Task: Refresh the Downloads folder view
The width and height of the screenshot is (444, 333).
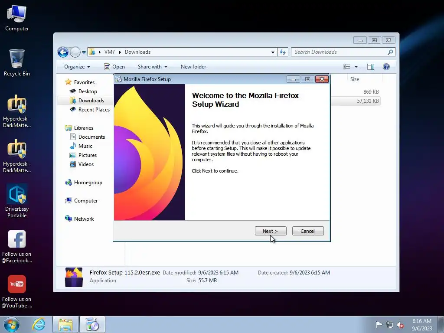Action: pyautogui.click(x=283, y=52)
